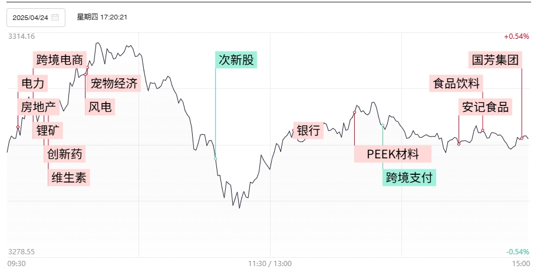Click the 房地产 label on the chart
This screenshot has width=534, height=272.
(38, 107)
